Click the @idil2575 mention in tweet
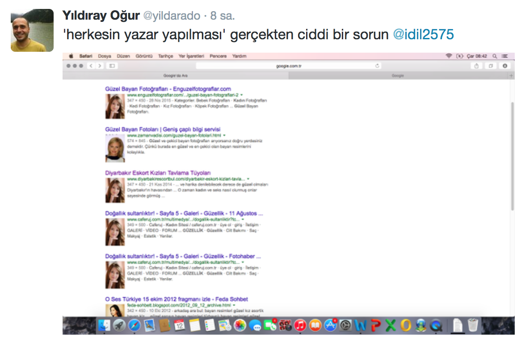Screen dimensions: 521x340 pos(423,34)
